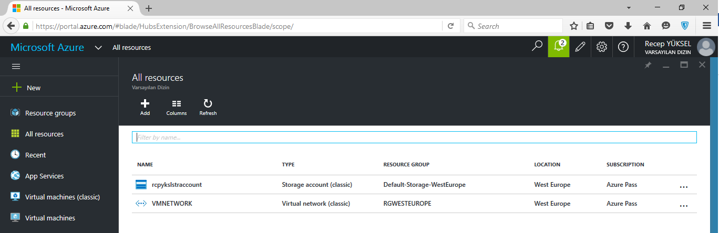
Task: Add a new resource via Add button
Action: (x=145, y=107)
